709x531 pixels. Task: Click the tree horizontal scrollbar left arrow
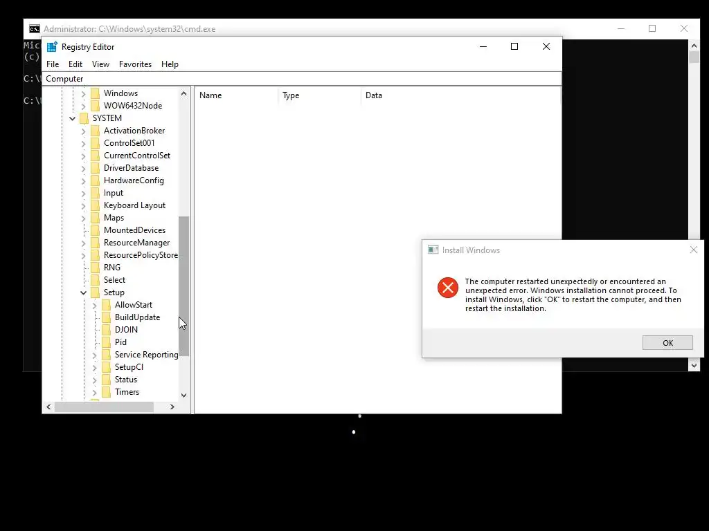[49, 407]
